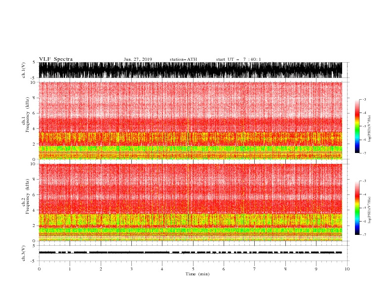
Task: Click the ch.2 spectrogram plot
Action: [191, 202]
